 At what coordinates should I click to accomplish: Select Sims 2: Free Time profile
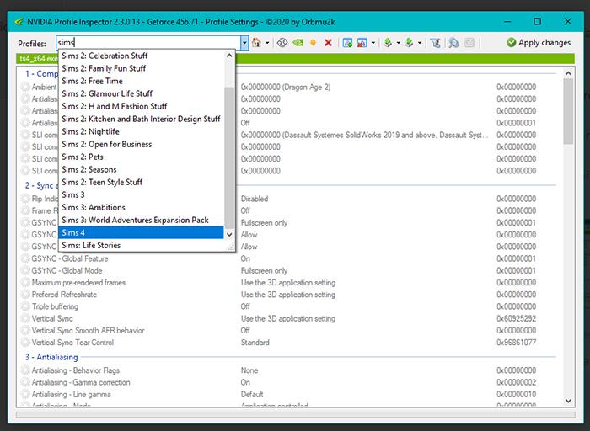click(x=141, y=81)
